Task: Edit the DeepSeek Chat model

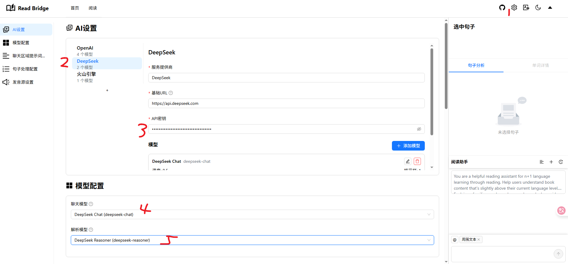Action: [x=407, y=161]
